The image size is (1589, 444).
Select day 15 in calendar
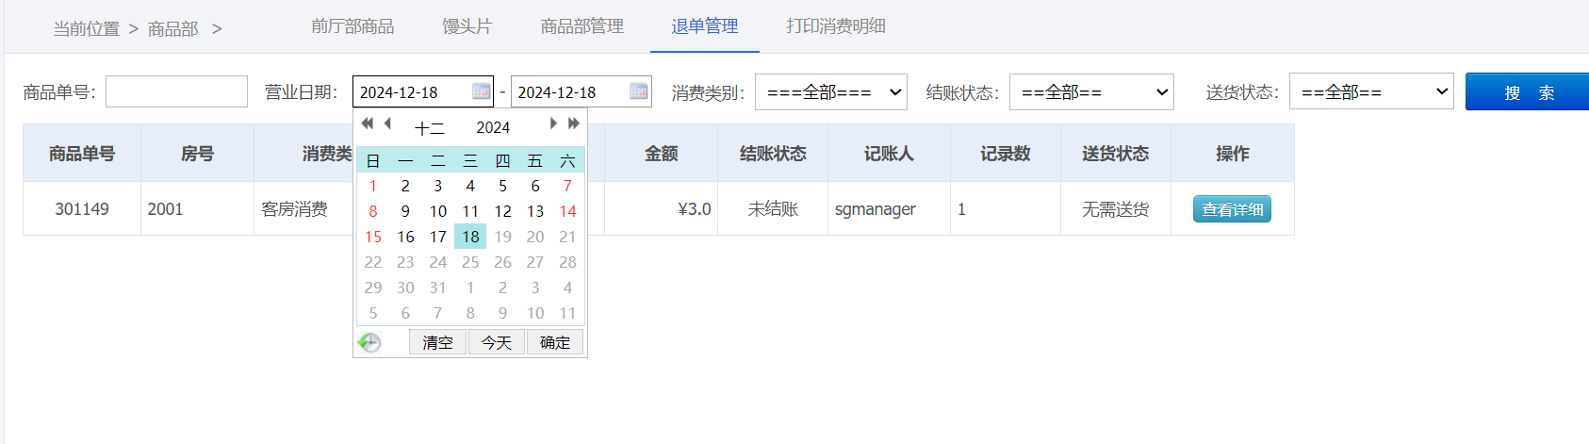[x=373, y=237]
